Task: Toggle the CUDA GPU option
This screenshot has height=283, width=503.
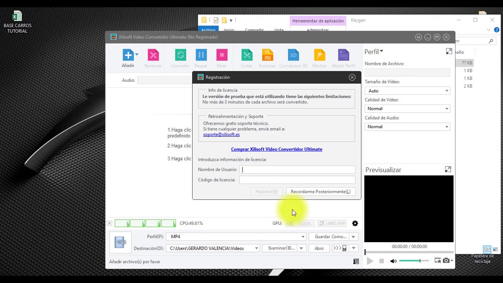Action: click(300, 223)
